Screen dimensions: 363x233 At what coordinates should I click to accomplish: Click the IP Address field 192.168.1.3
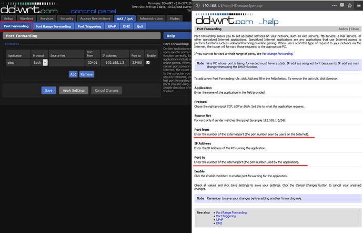click(115, 63)
